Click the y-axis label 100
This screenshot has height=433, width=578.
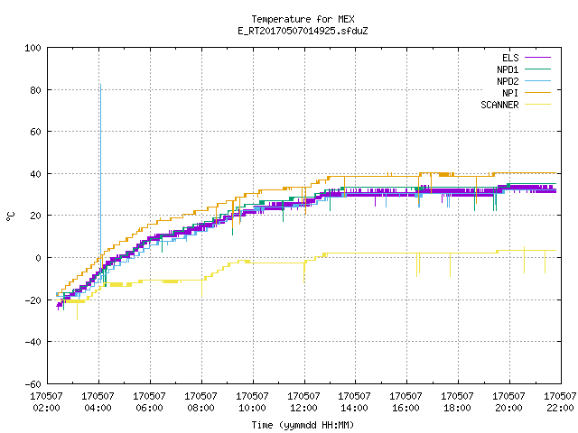click(33, 48)
